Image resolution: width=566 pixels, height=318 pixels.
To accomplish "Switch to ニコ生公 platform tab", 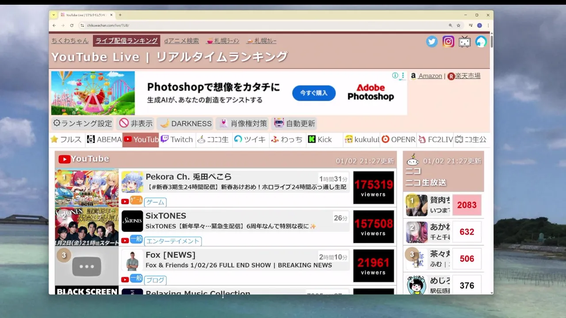I will point(471,140).
